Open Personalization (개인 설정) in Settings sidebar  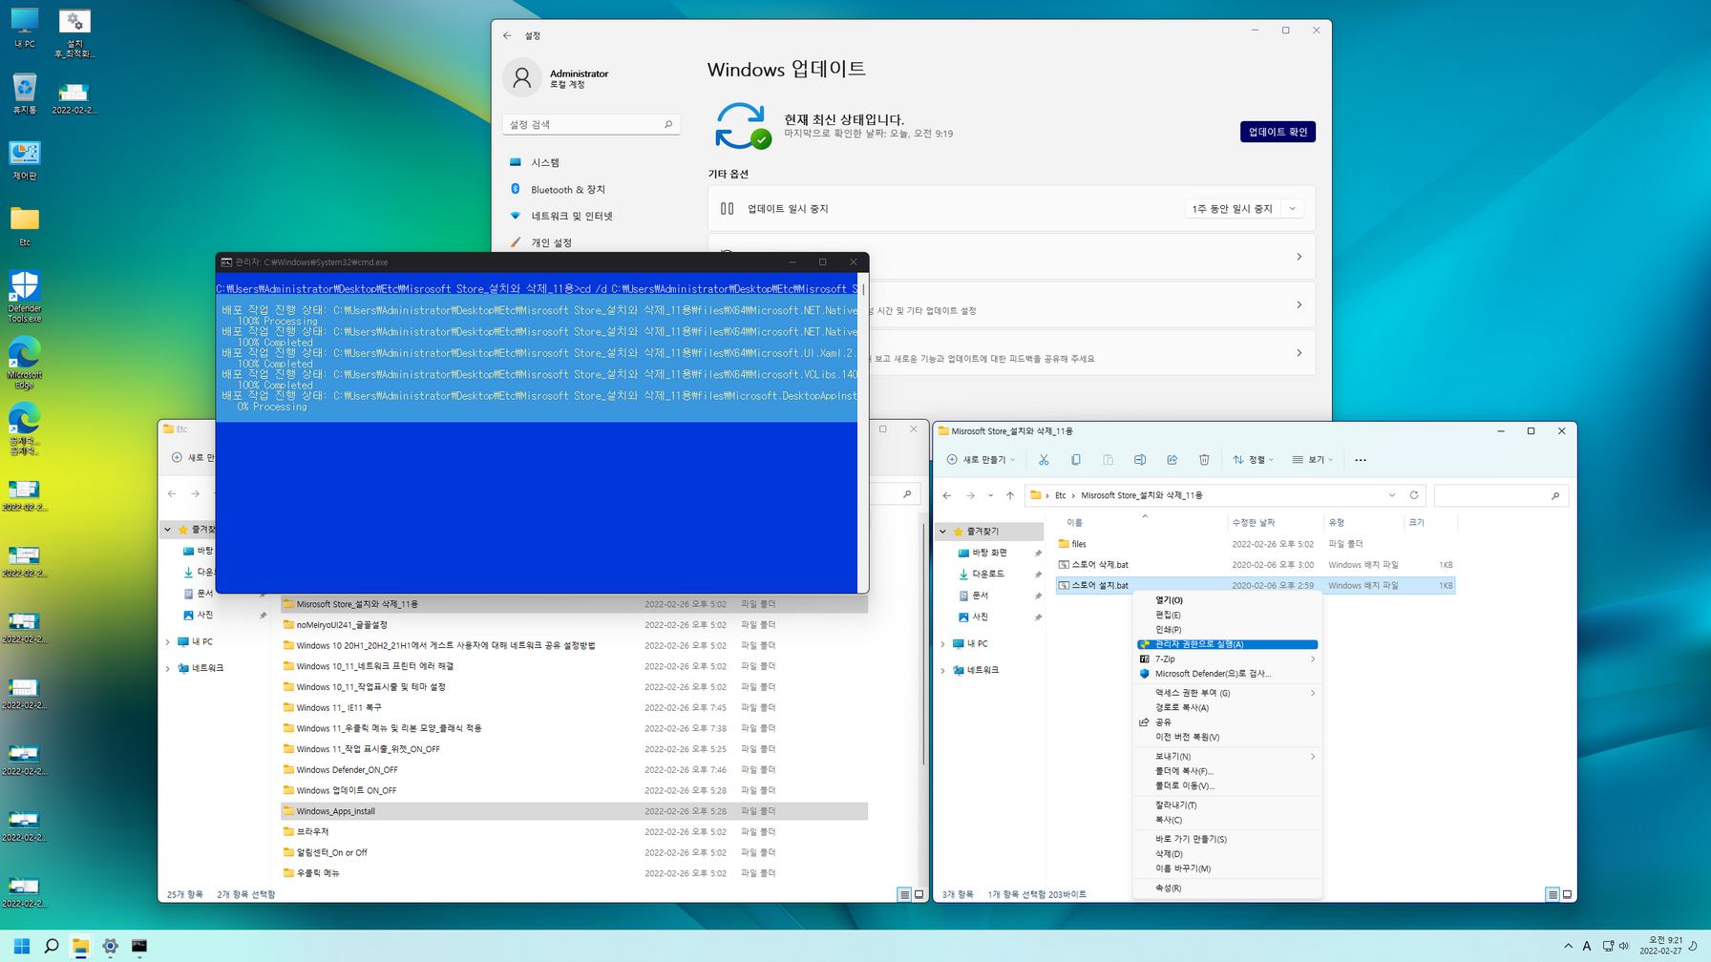click(591, 242)
